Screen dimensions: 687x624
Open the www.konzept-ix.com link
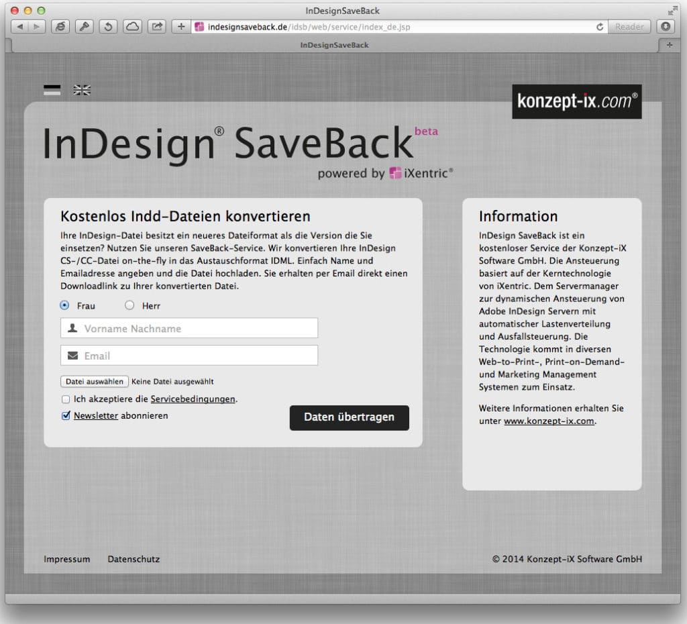549,421
